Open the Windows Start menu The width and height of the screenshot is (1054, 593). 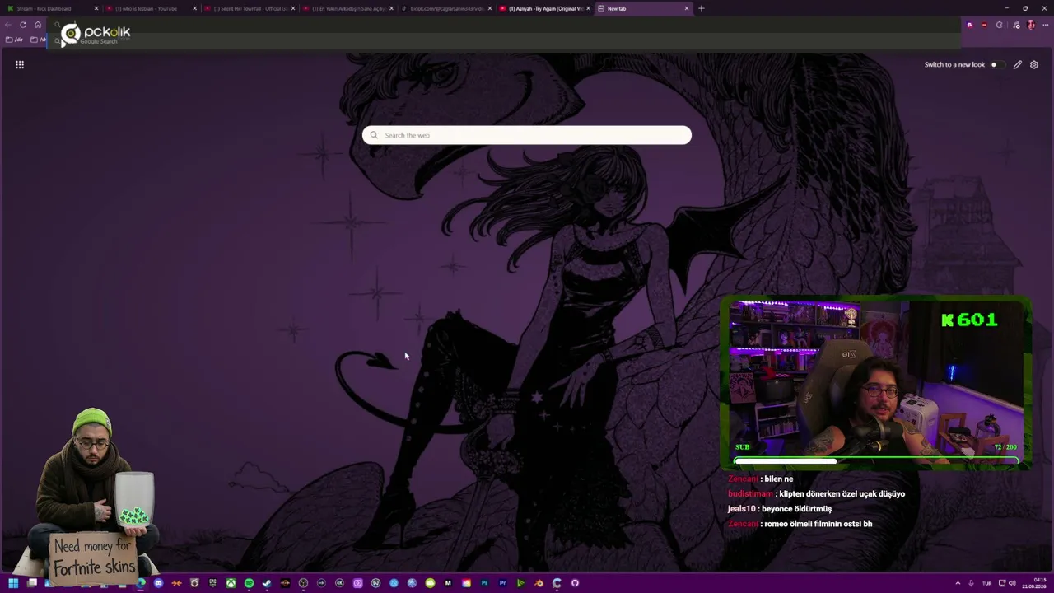pyautogui.click(x=13, y=583)
